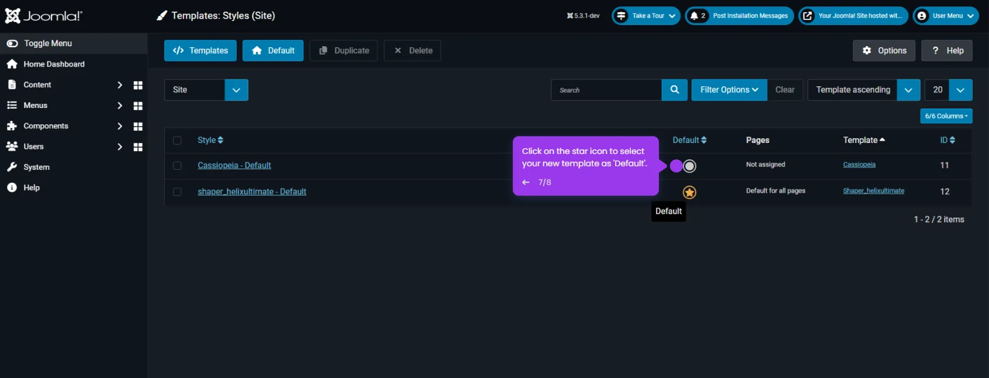Image resolution: width=989 pixels, height=378 pixels.
Task: Open the User Menu dropdown
Action: coord(946,16)
